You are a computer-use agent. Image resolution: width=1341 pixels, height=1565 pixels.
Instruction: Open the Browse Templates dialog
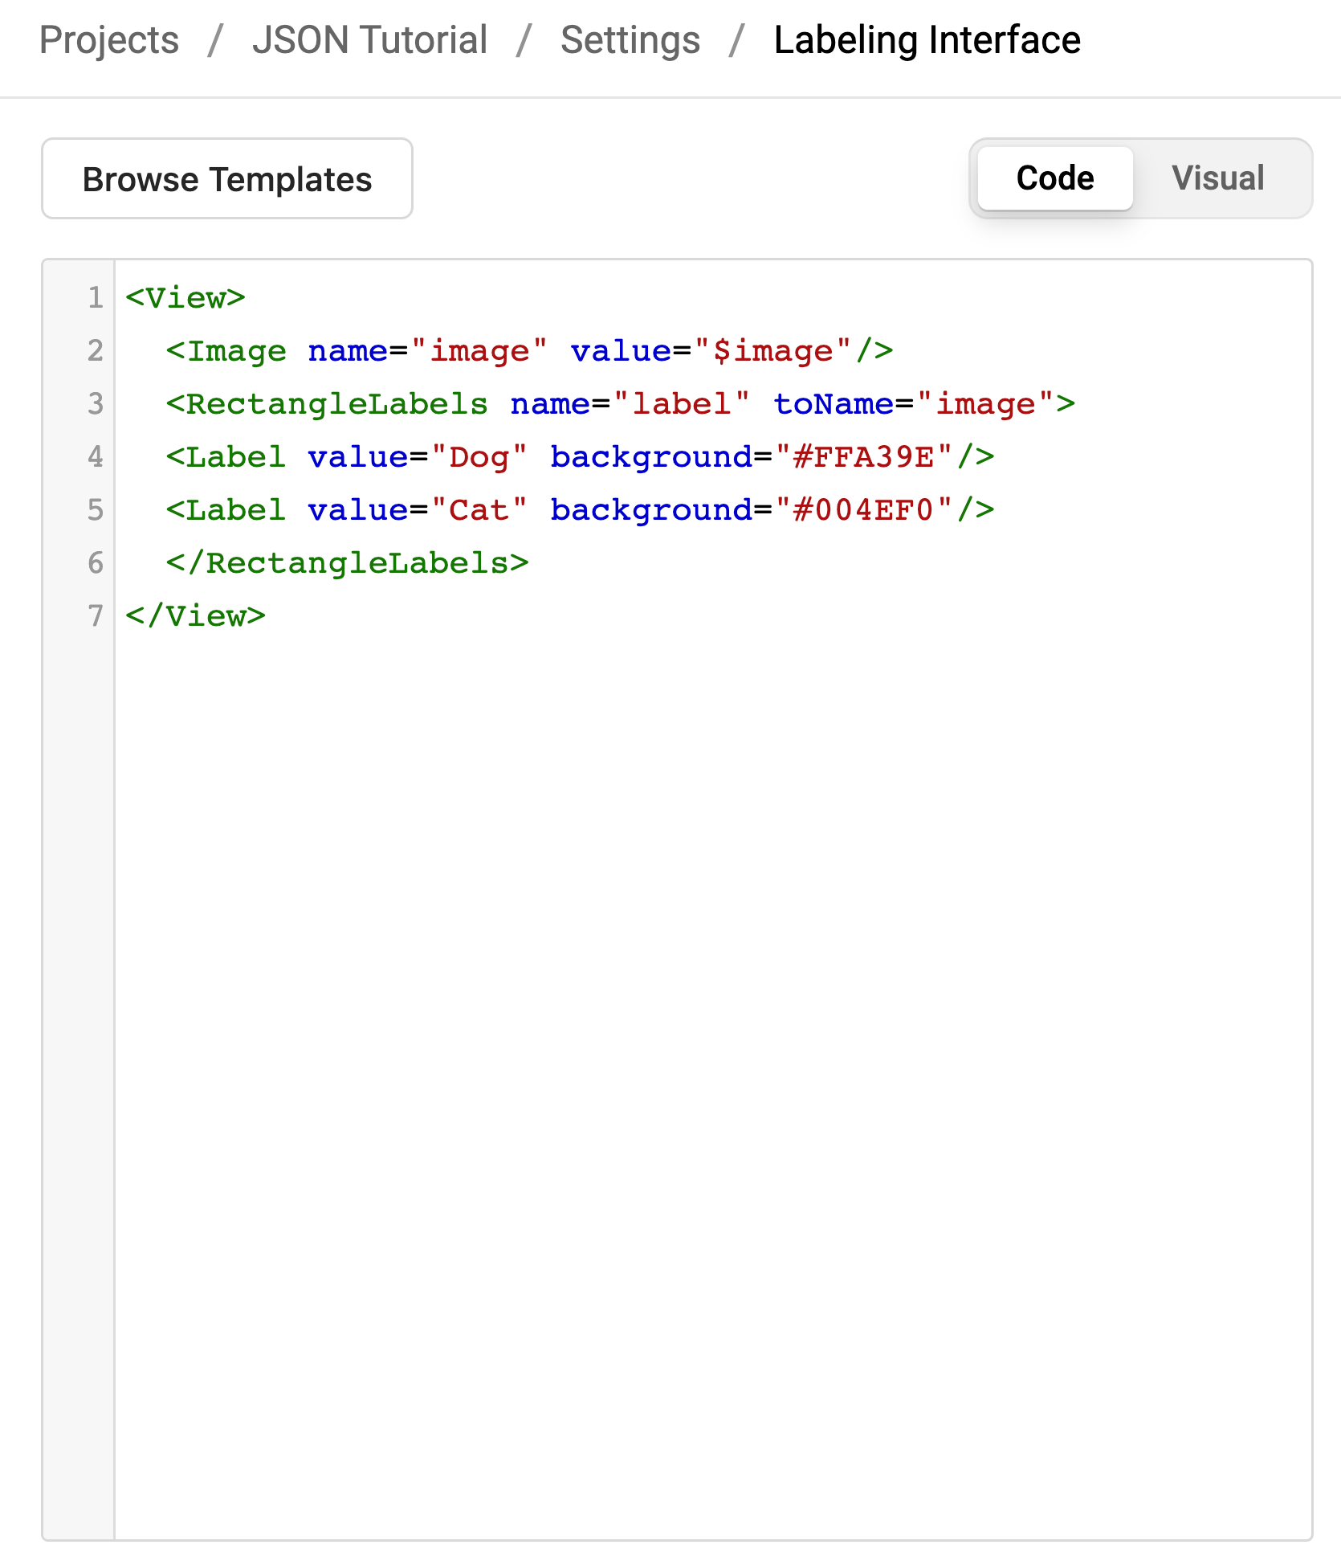[x=227, y=179]
